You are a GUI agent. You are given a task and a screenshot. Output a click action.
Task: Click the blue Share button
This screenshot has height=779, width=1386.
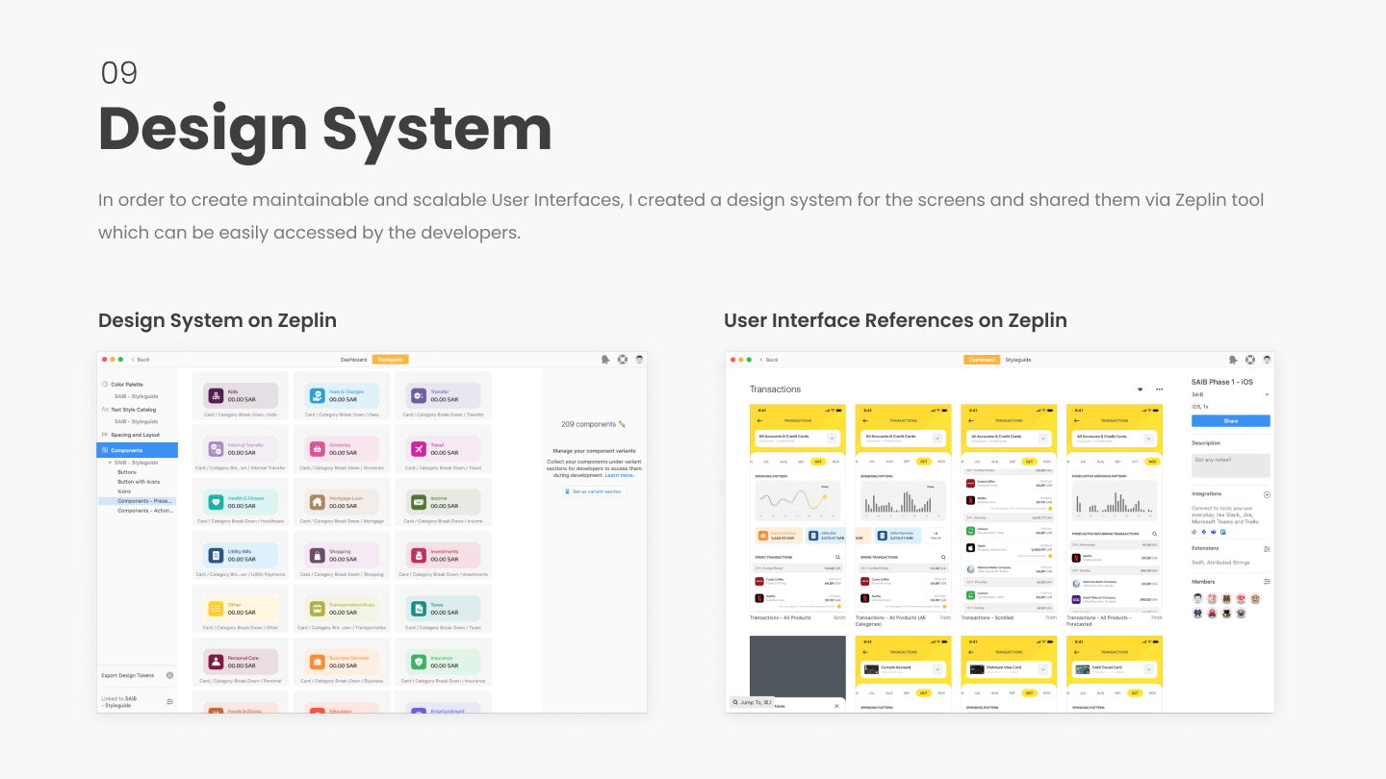[1231, 421]
